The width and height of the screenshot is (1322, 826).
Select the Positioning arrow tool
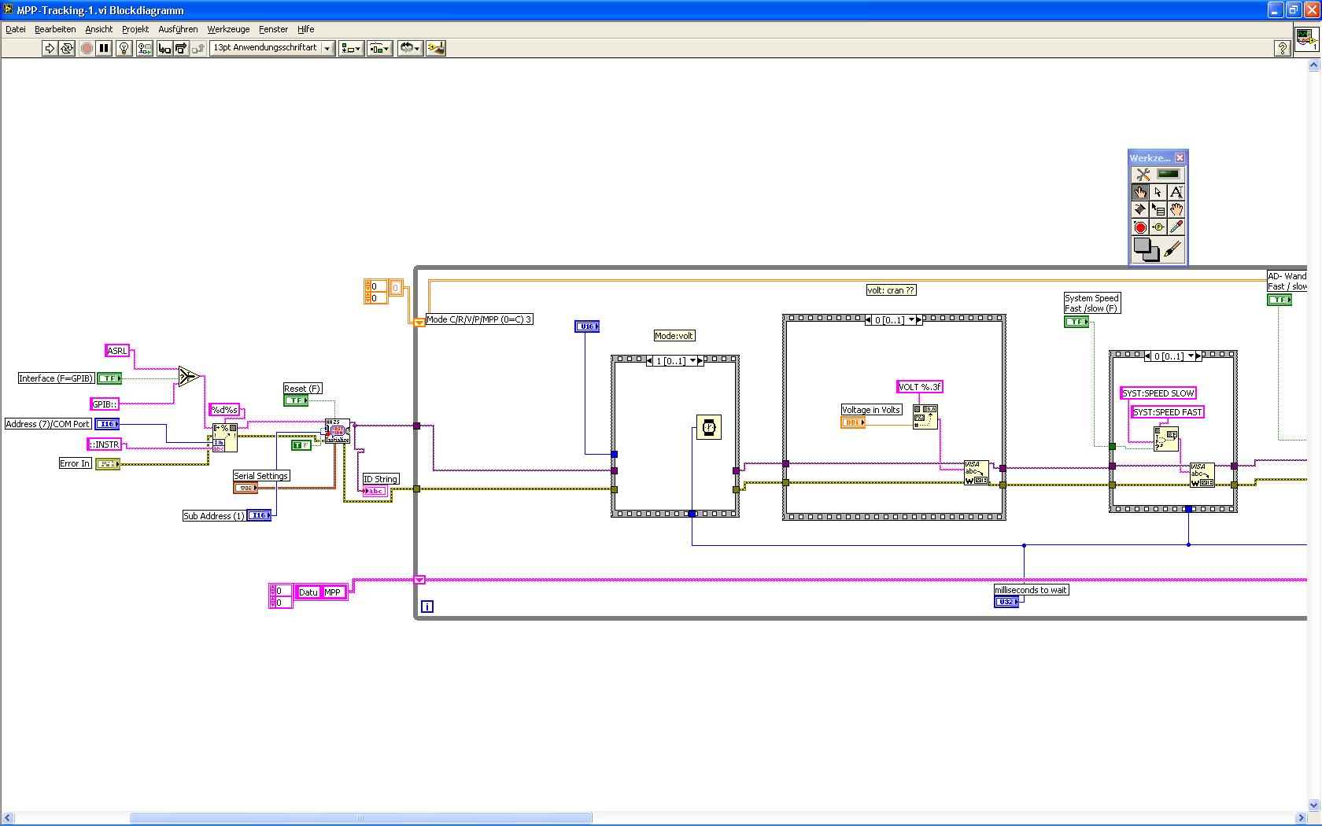(1158, 192)
